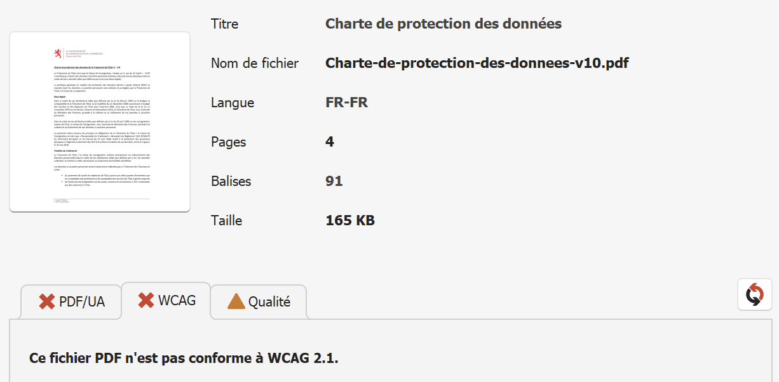Click the file name Charte-de-protection-des-donnees-v10.pdf
Viewport: 779px width, 382px height.
477,63
